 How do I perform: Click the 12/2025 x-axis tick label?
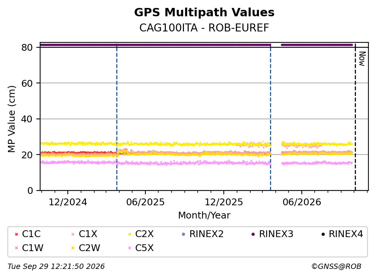point(224,203)
